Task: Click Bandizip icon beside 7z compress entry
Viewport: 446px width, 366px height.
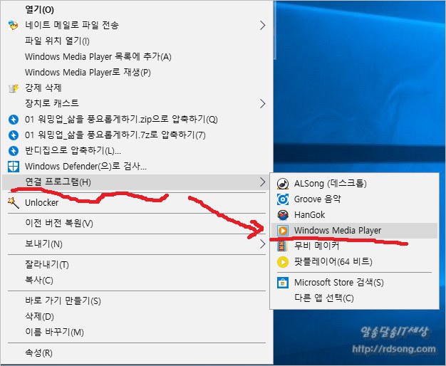Action: point(14,135)
